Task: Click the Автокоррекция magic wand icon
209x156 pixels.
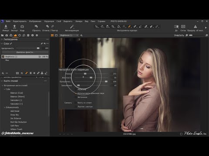Action: click(72, 26)
